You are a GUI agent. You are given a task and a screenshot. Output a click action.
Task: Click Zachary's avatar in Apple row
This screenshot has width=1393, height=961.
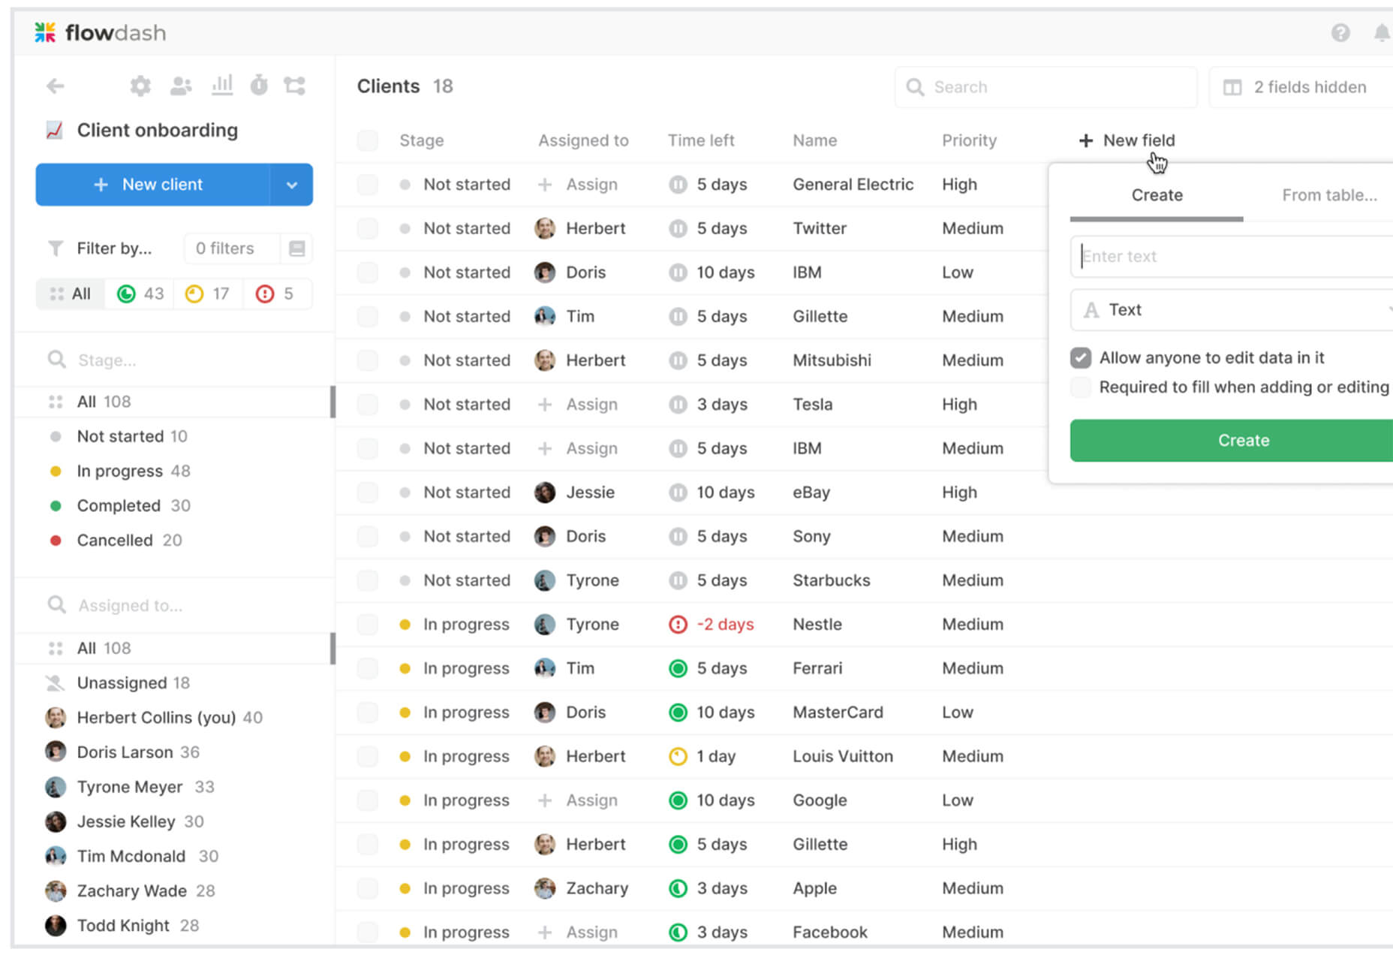[545, 888]
